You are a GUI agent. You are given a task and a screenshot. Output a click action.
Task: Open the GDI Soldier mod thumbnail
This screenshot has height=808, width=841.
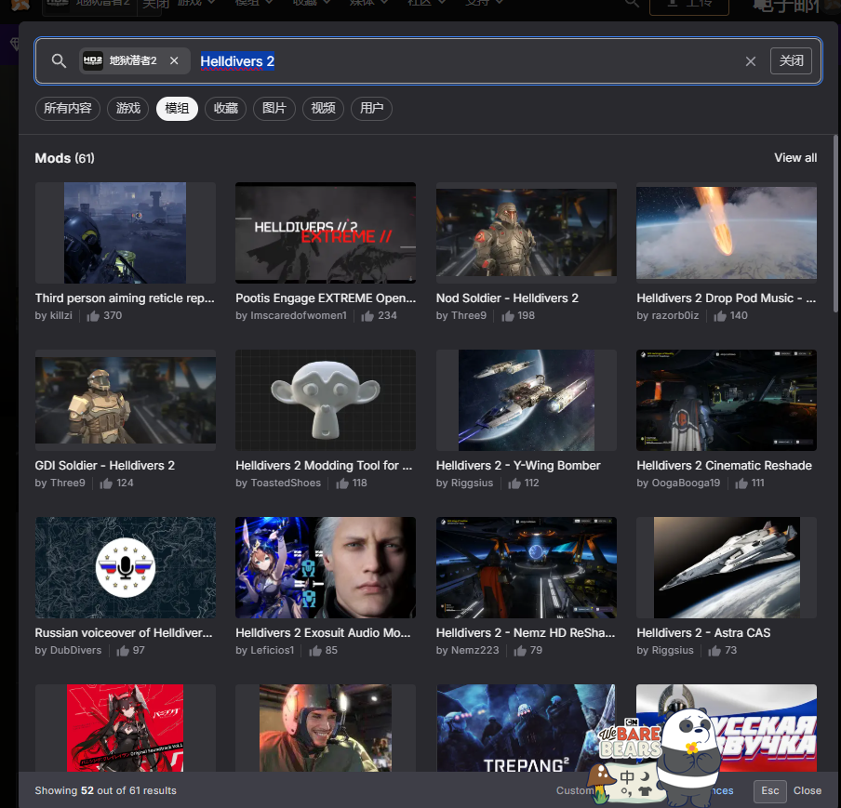coord(126,400)
